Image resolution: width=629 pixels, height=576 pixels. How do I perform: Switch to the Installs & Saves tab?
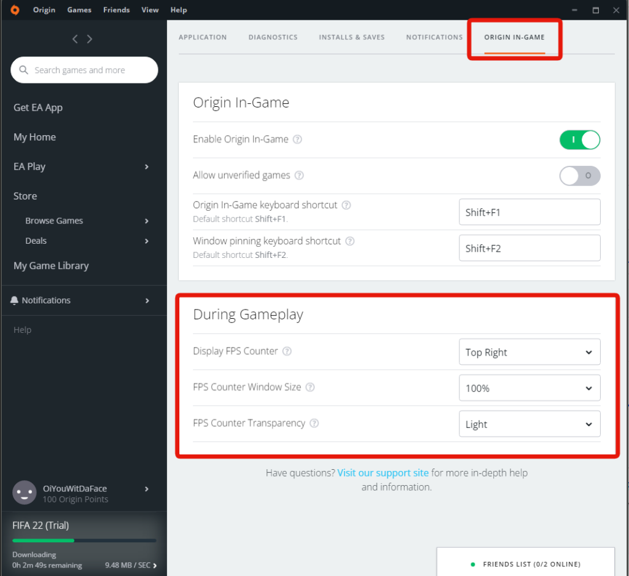pos(352,37)
